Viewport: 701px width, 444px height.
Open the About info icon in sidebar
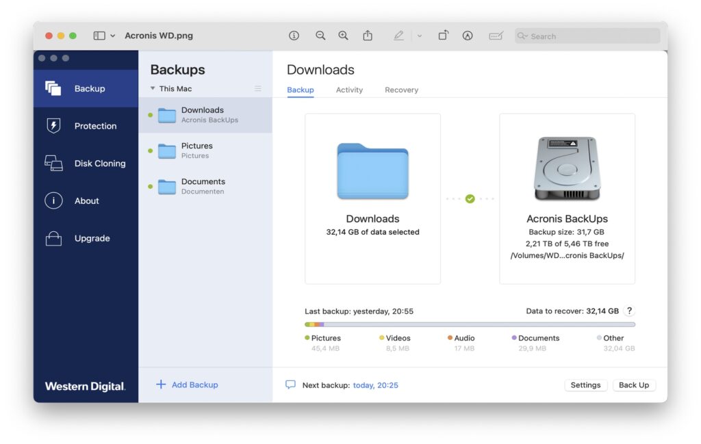53,200
